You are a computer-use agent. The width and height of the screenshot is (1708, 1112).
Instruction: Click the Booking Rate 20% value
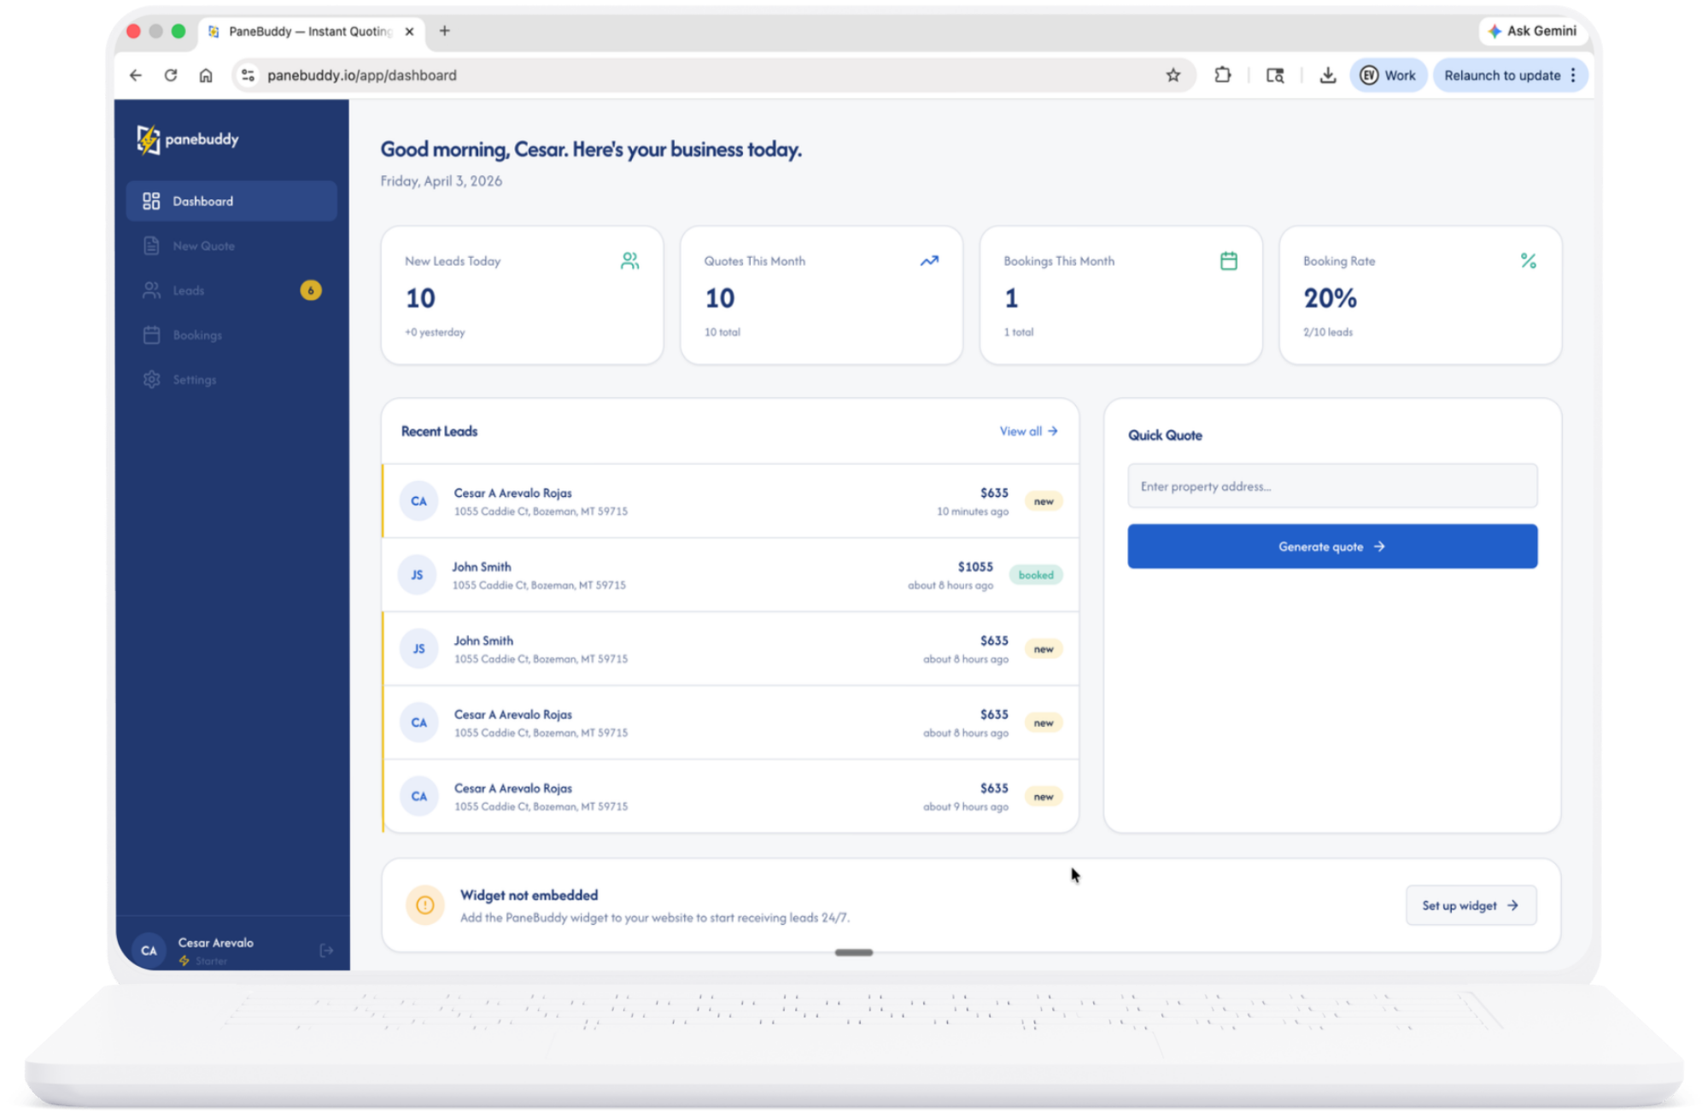point(1330,298)
